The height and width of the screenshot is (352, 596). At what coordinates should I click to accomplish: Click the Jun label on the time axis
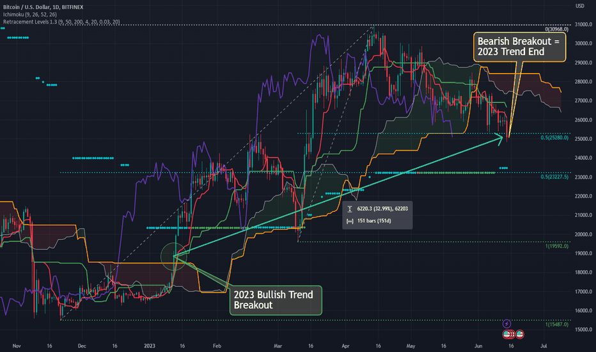478,346
